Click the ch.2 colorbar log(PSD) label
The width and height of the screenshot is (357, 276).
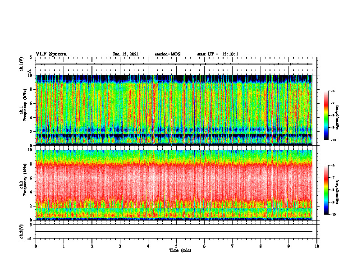tap(338, 192)
